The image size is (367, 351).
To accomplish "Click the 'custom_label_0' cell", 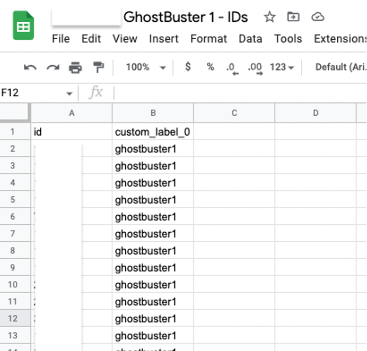I will pos(153,131).
